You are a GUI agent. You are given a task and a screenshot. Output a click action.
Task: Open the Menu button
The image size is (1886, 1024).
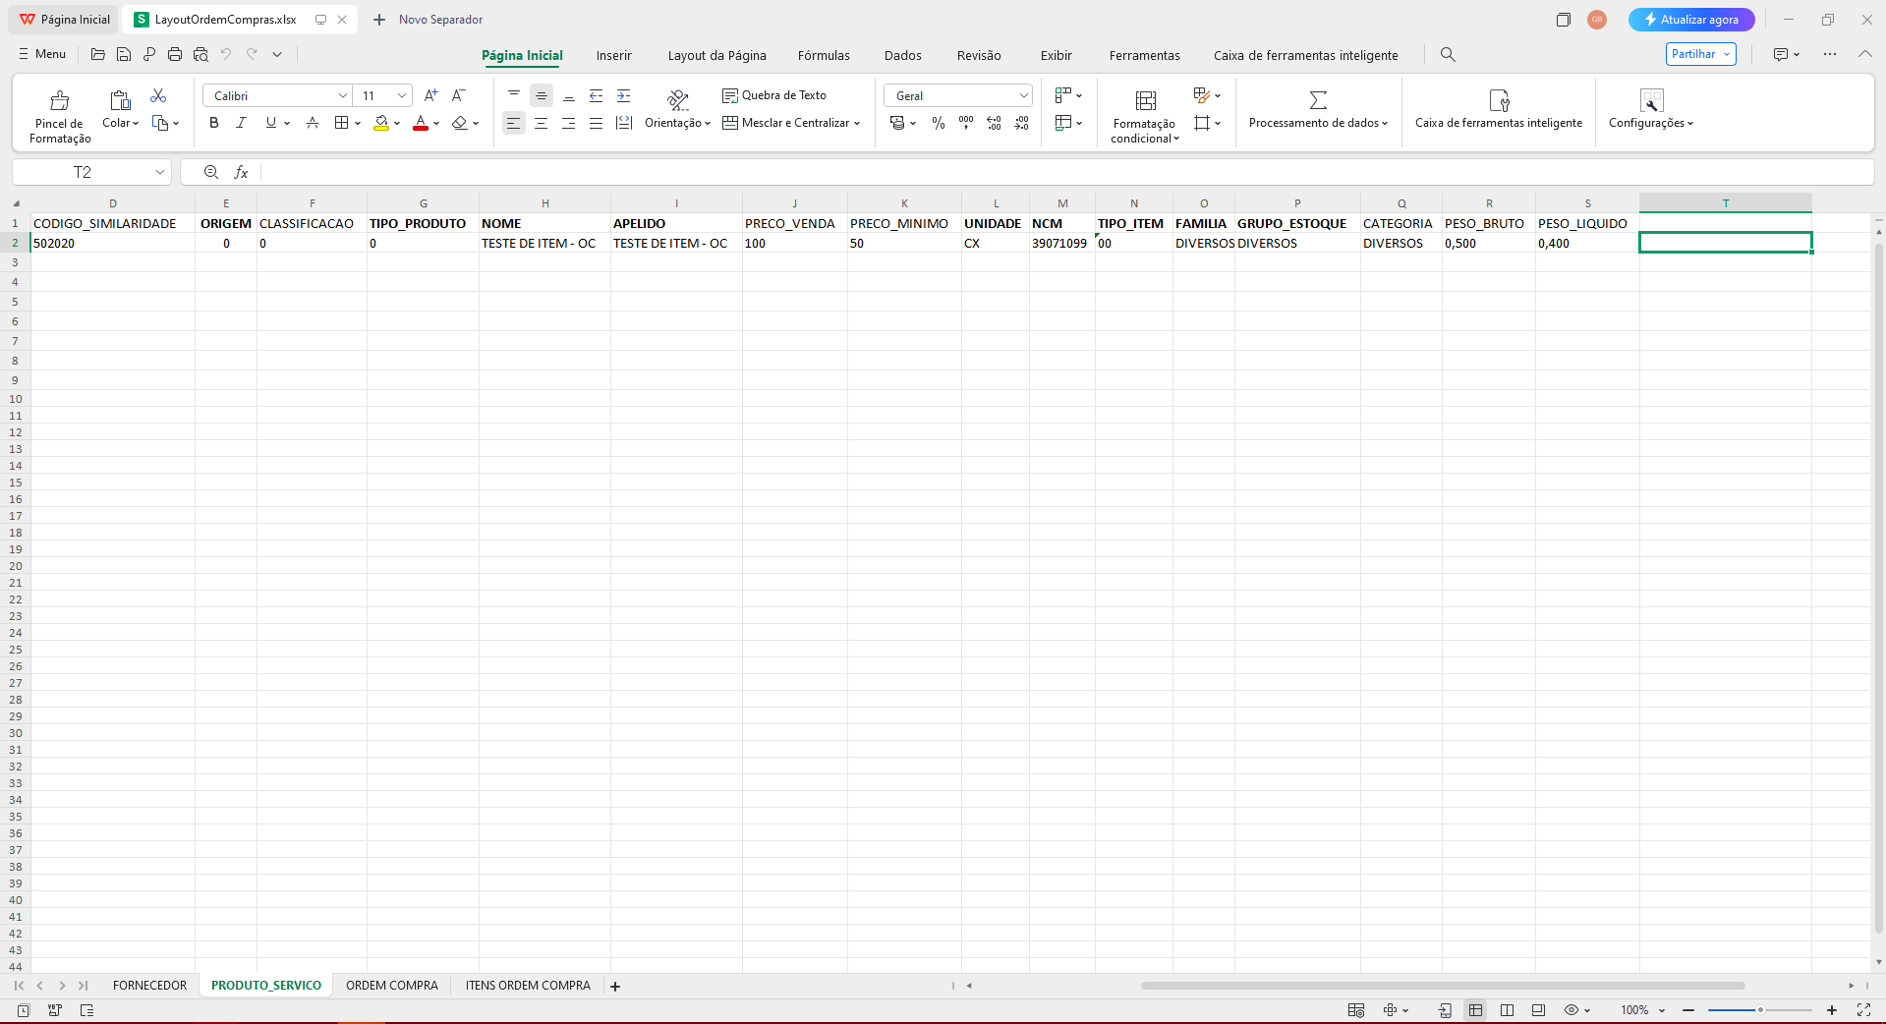click(x=42, y=54)
